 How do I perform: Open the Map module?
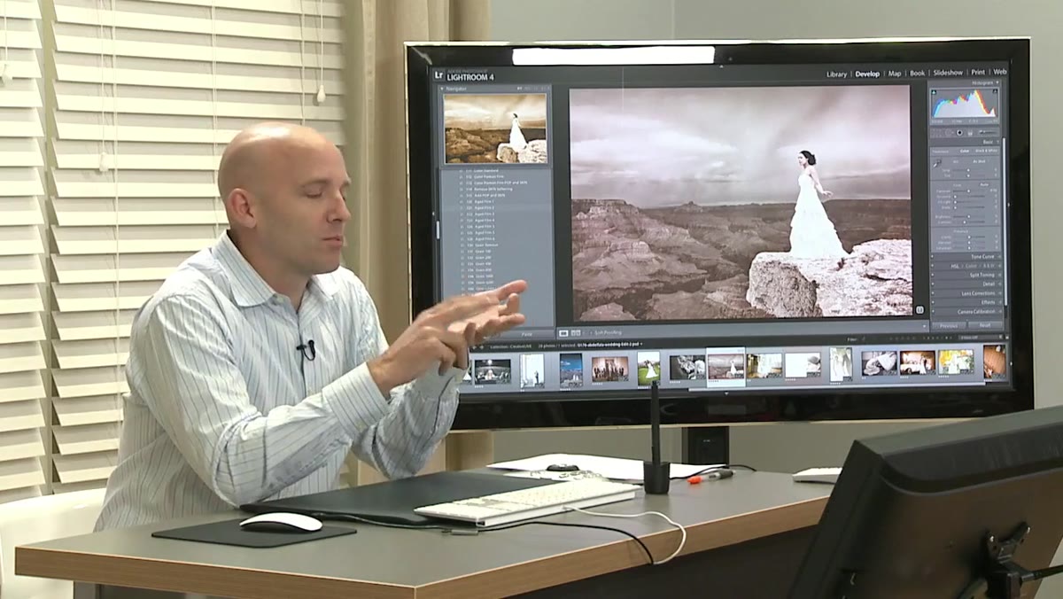pyautogui.click(x=895, y=74)
